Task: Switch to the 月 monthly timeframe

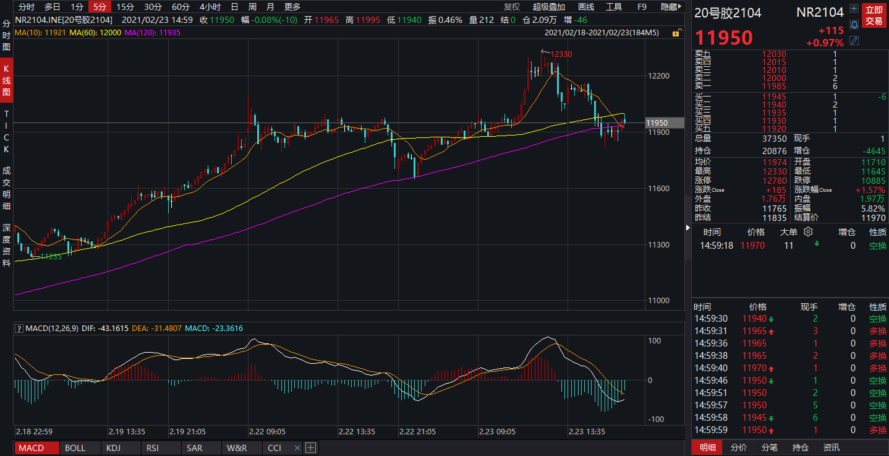Action: [x=270, y=7]
